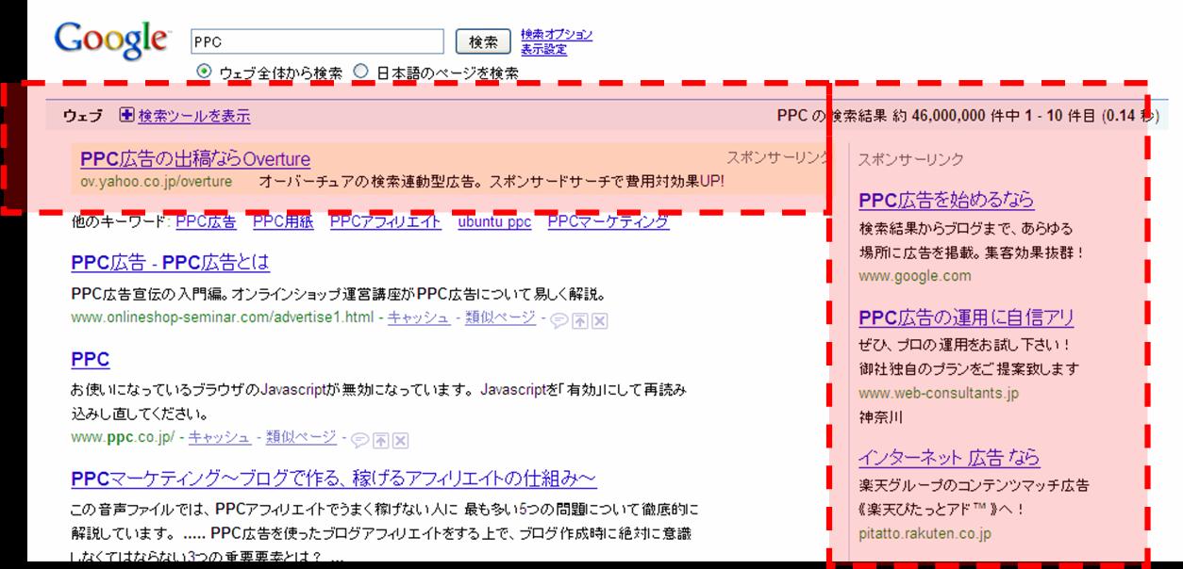Click www.web-consultants.jp ad URL text

[940, 393]
